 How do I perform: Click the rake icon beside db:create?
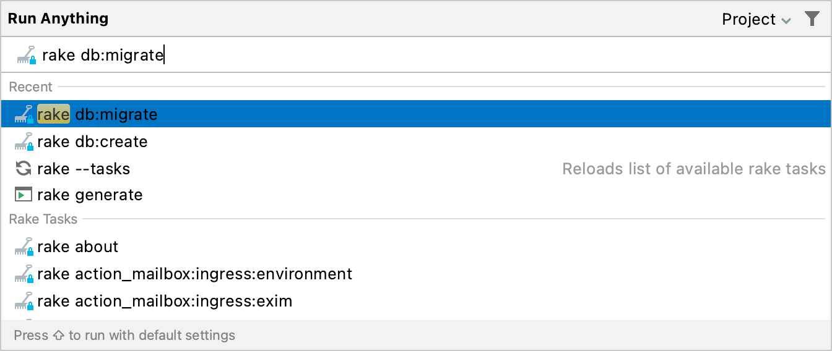(x=24, y=142)
